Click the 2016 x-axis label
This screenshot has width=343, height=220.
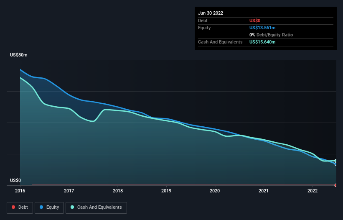(20, 191)
